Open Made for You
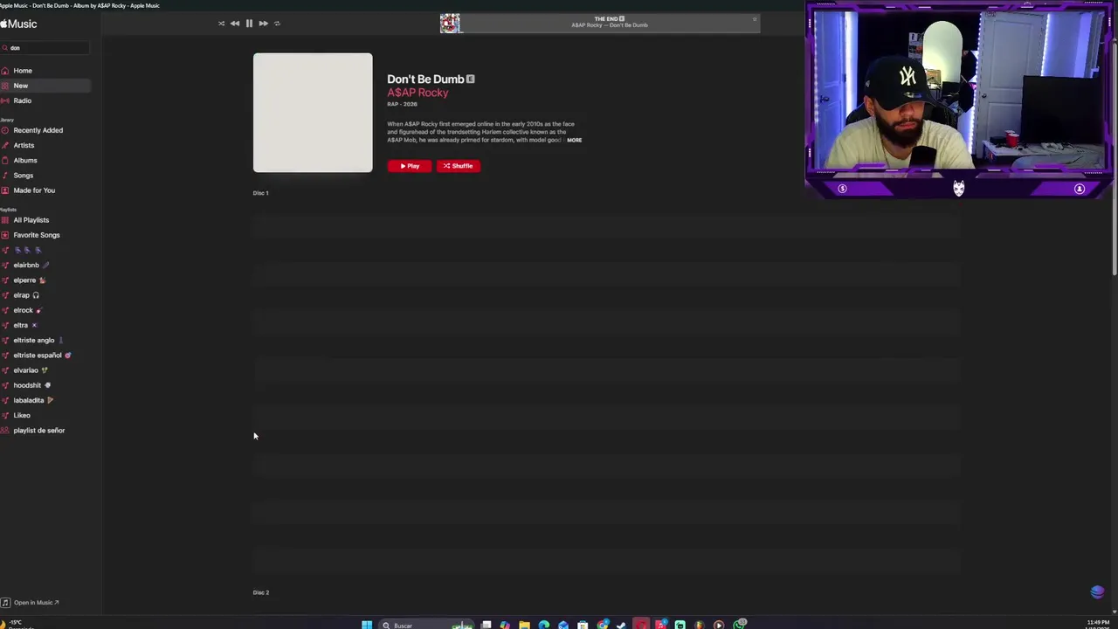Screen dimensions: 1118x629 [x=34, y=190]
